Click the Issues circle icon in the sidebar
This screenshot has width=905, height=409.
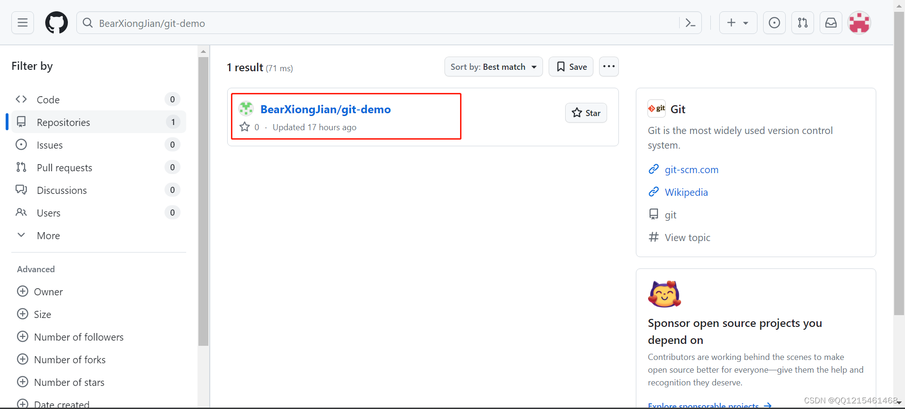(21, 144)
